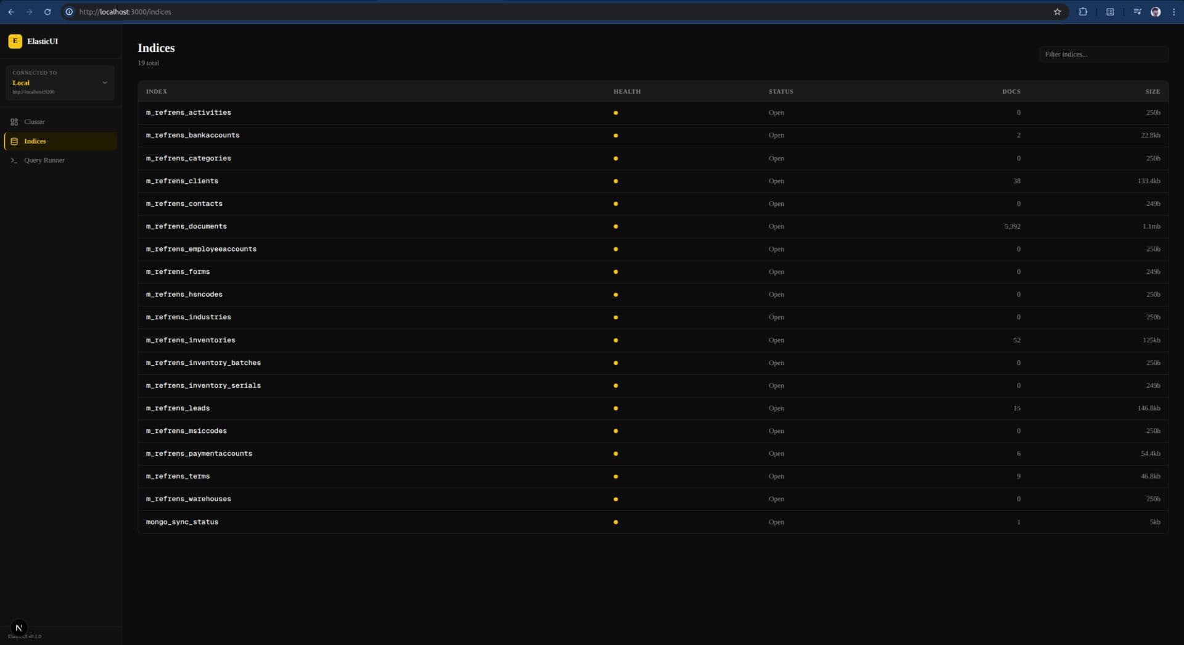Select the Query Runner menu item
Viewport: 1184px width, 645px height.
[x=44, y=160]
